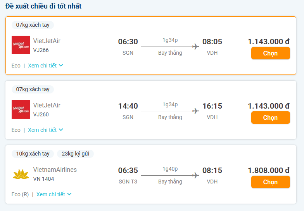Click the VietJetAir logo for flight VJ260

pos(21,109)
